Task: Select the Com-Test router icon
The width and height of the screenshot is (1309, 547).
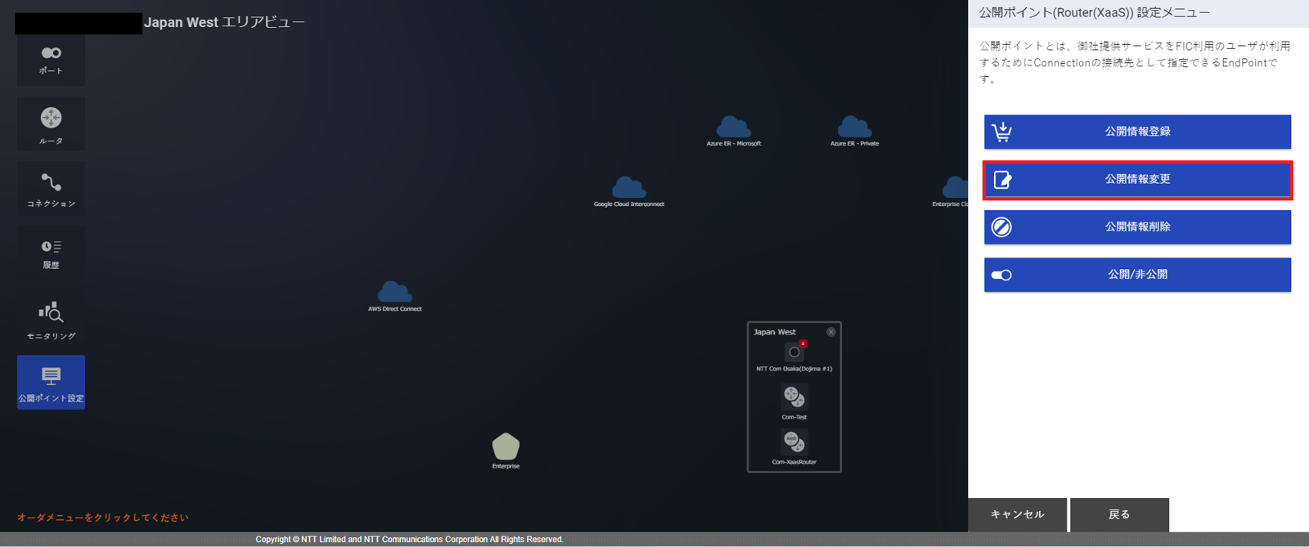Action: (794, 397)
